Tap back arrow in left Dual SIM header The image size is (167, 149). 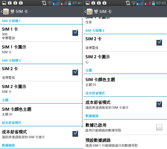pyautogui.click(x=2, y=12)
